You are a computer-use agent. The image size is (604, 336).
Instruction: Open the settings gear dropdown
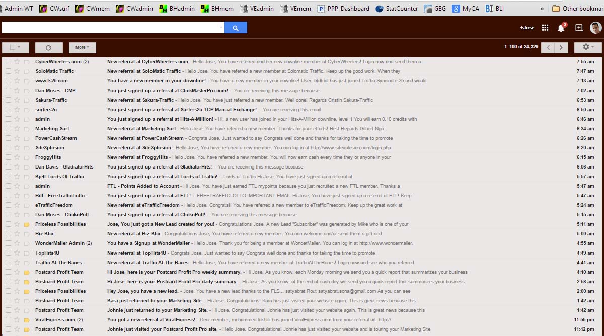coord(587,47)
